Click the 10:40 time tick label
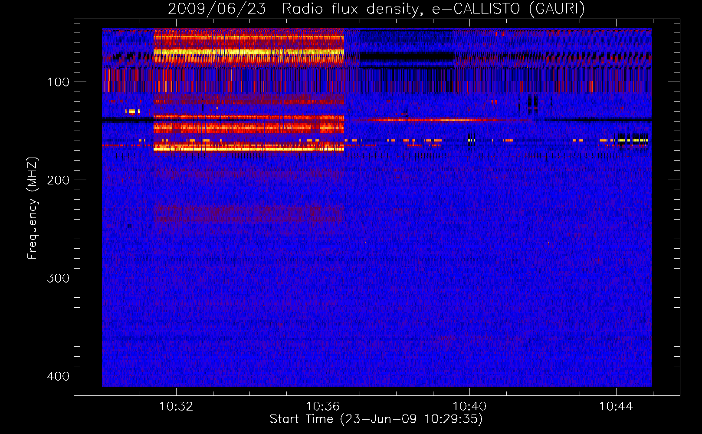Viewport: 702px width, 434px height. 469,407
